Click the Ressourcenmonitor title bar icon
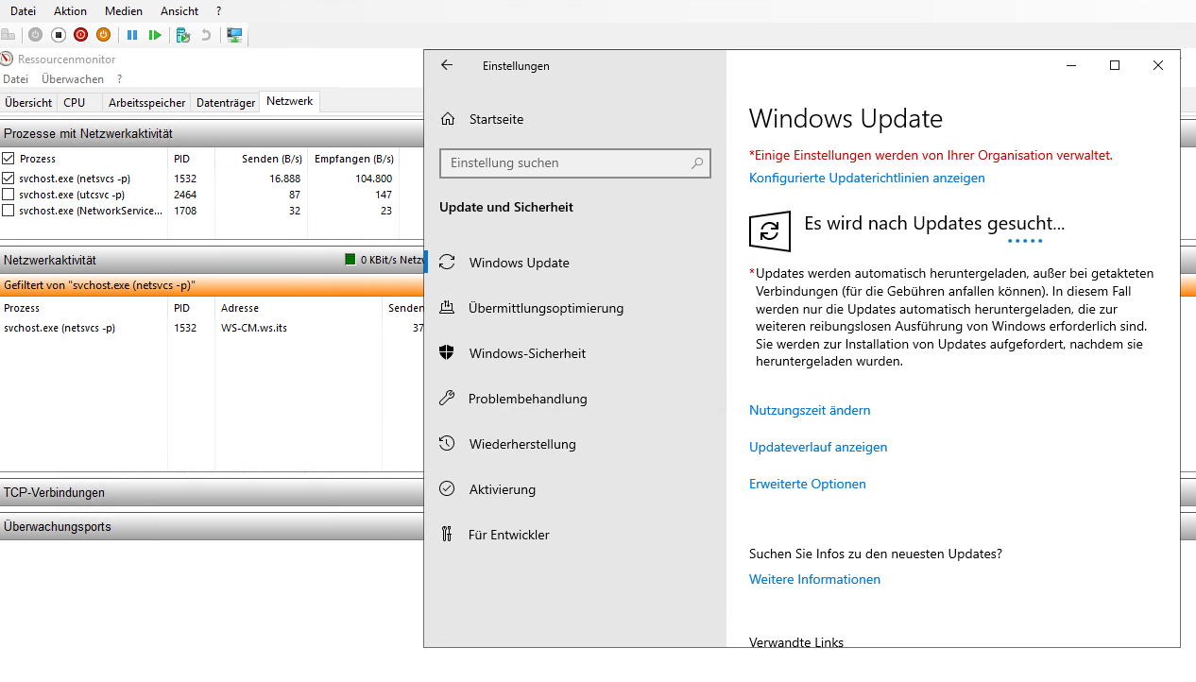The image size is (1196, 682). coord(7,59)
